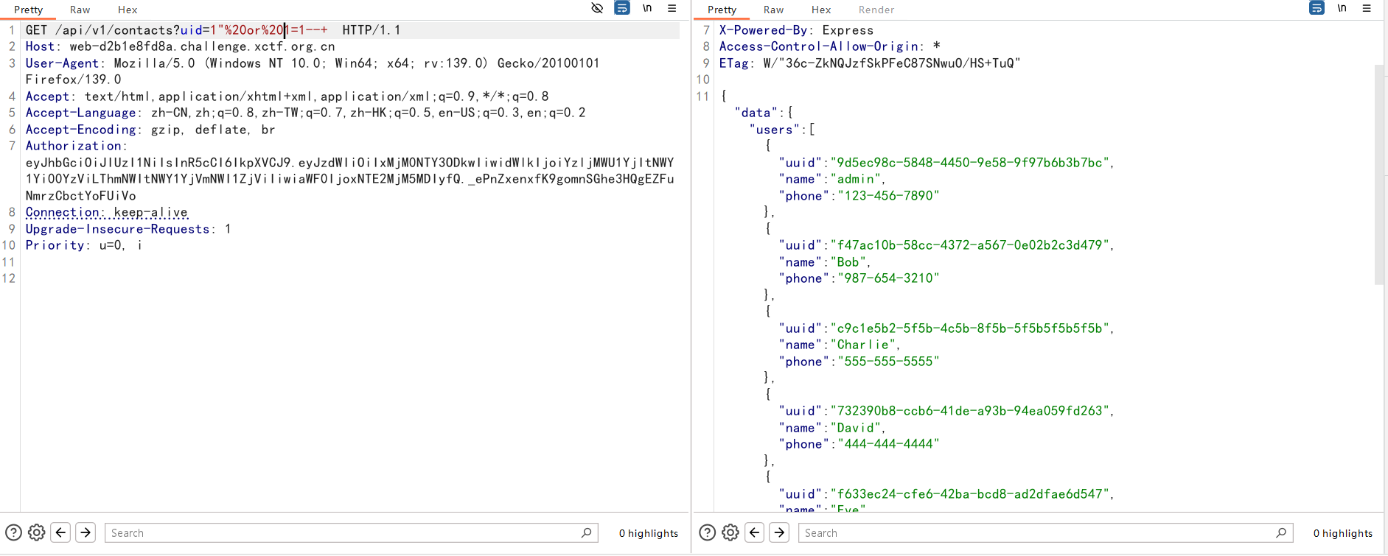1388x556 pixels.
Task: Click the JWT token first line
Action: coord(350,163)
